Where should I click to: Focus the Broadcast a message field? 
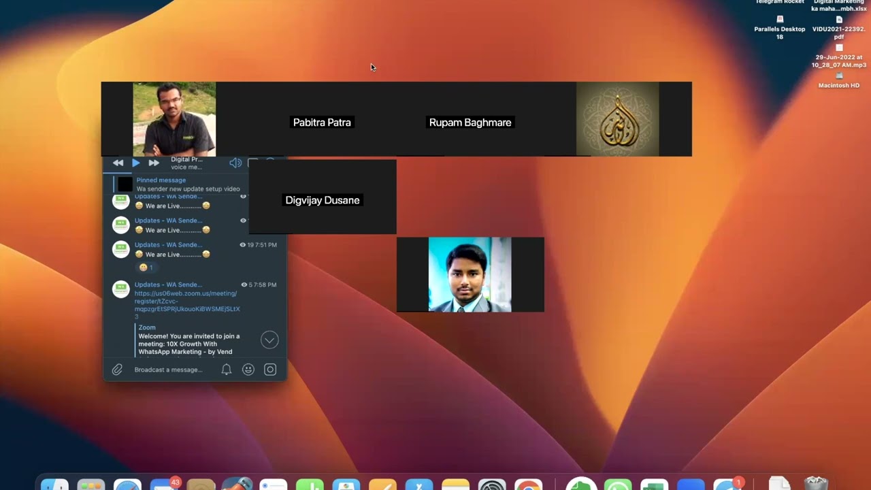[168, 370]
